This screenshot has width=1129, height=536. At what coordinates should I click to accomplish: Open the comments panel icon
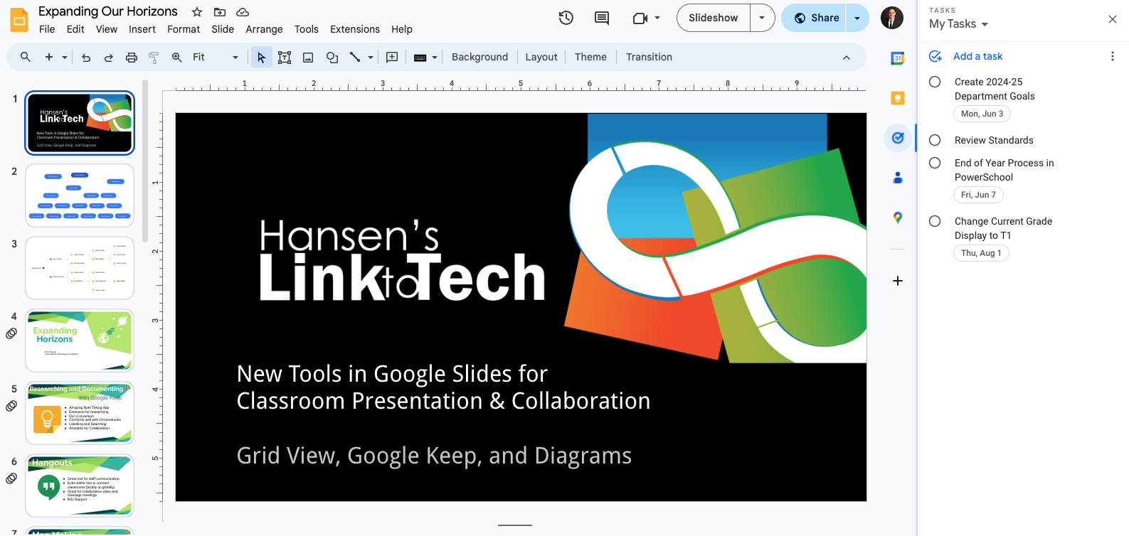(602, 18)
